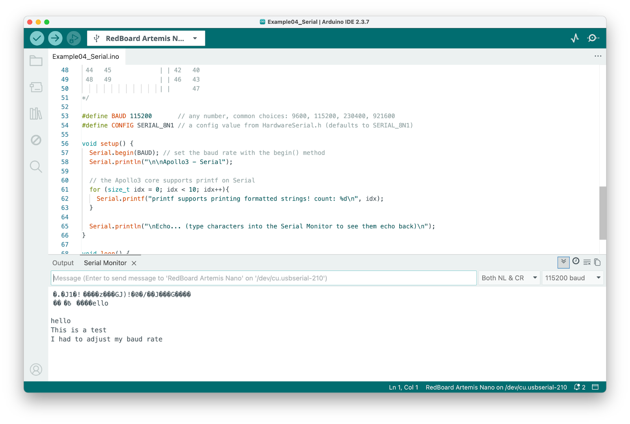This screenshot has height=424, width=630.
Task: Upload the sketch to the board
Action: (x=55, y=38)
